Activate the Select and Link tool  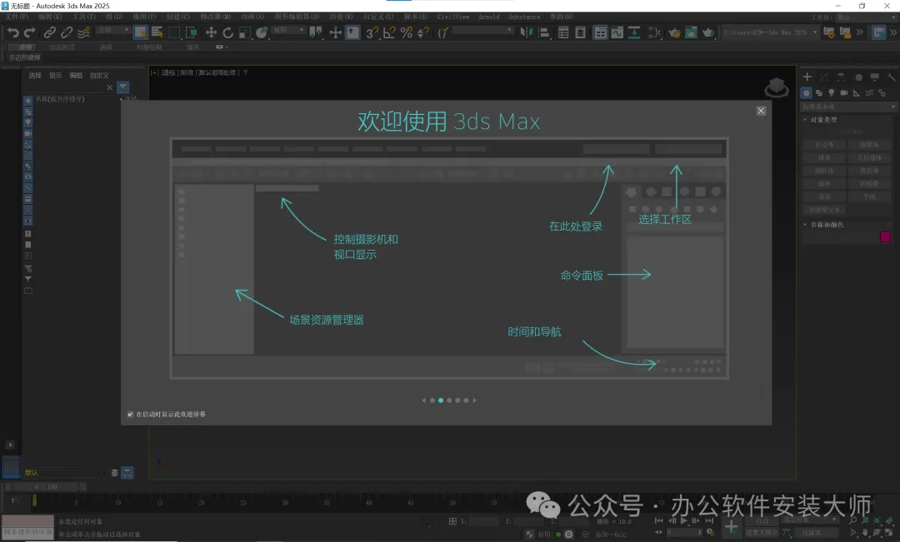[x=50, y=32]
